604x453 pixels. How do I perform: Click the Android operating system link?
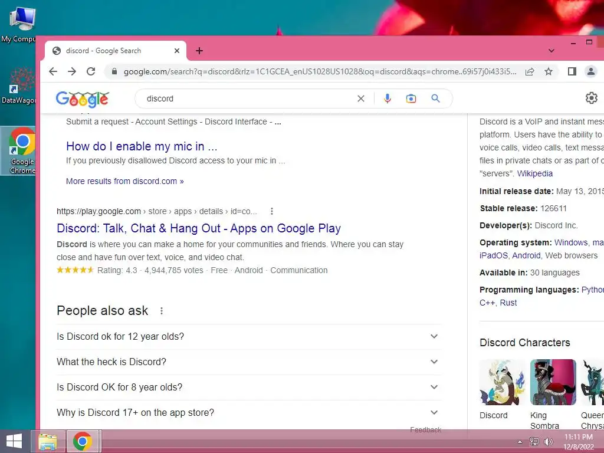coord(526,255)
